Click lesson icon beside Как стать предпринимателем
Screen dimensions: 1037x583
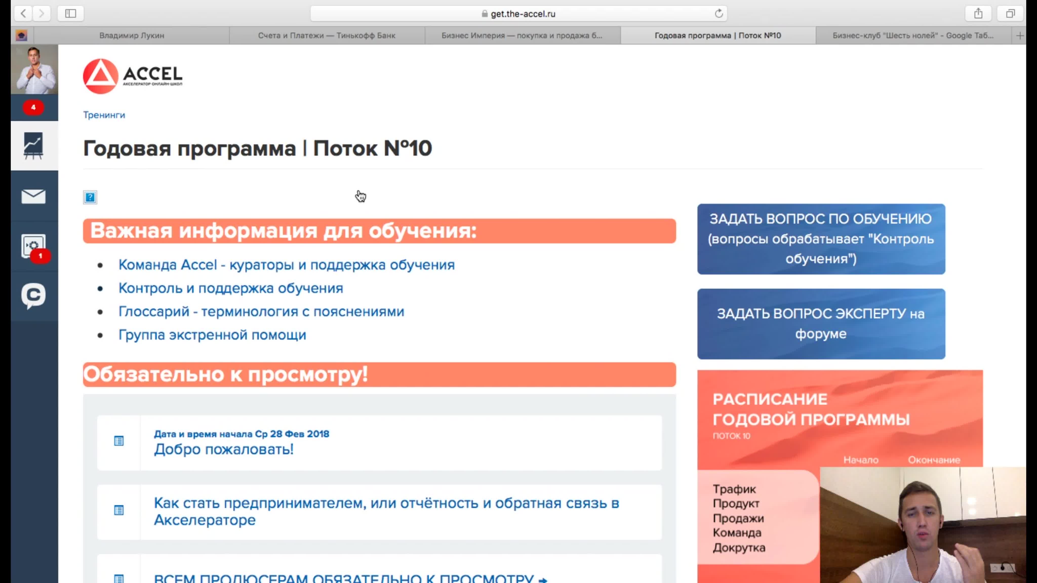(119, 510)
